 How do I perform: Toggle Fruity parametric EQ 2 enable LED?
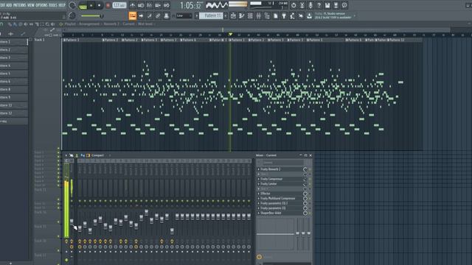click(310, 203)
